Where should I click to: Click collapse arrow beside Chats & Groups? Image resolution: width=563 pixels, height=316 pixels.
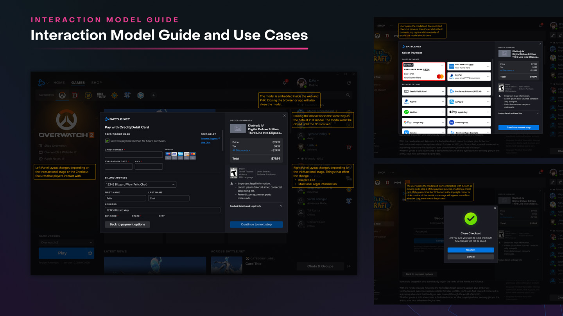pyautogui.click(x=349, y=266)
